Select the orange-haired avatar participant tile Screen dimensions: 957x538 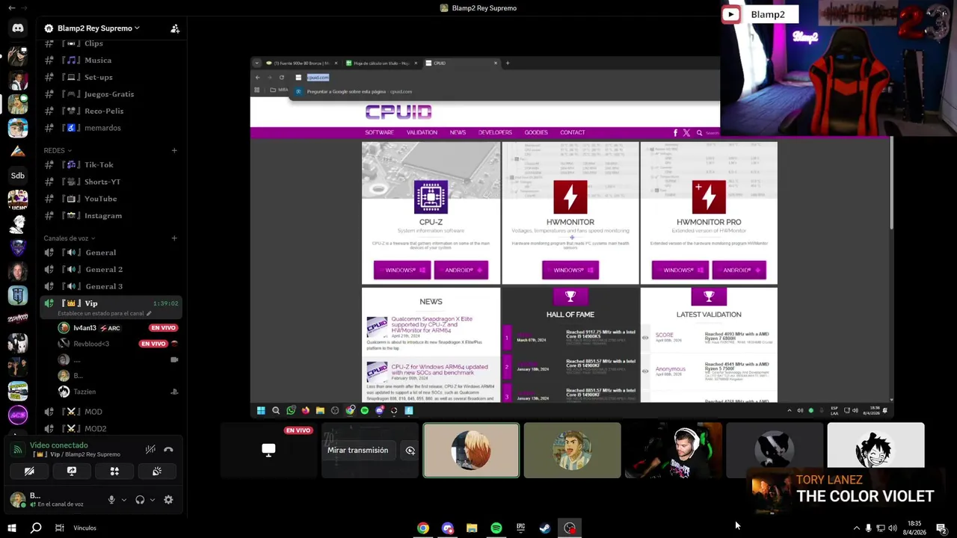471,451
